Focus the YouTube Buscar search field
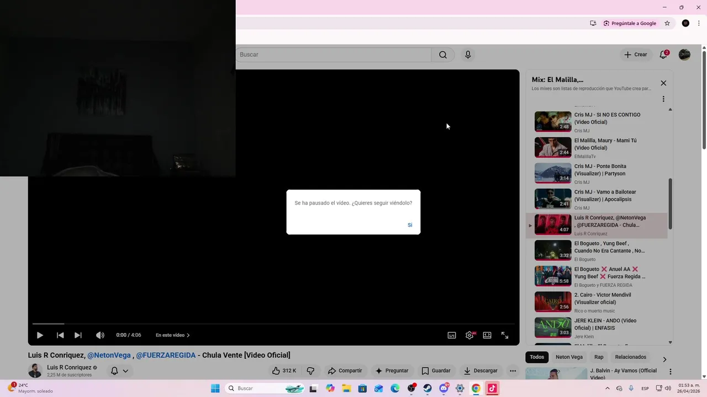The image size is (707, 397). point(334,55)
